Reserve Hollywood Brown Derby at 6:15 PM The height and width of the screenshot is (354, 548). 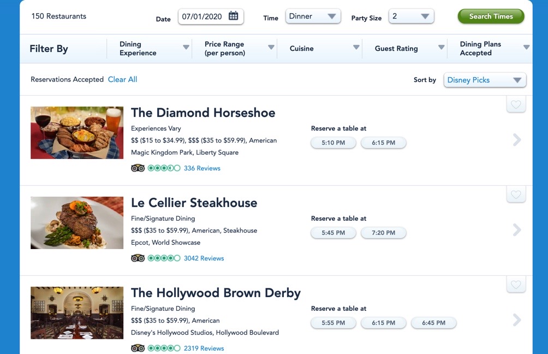click(383, 323)
